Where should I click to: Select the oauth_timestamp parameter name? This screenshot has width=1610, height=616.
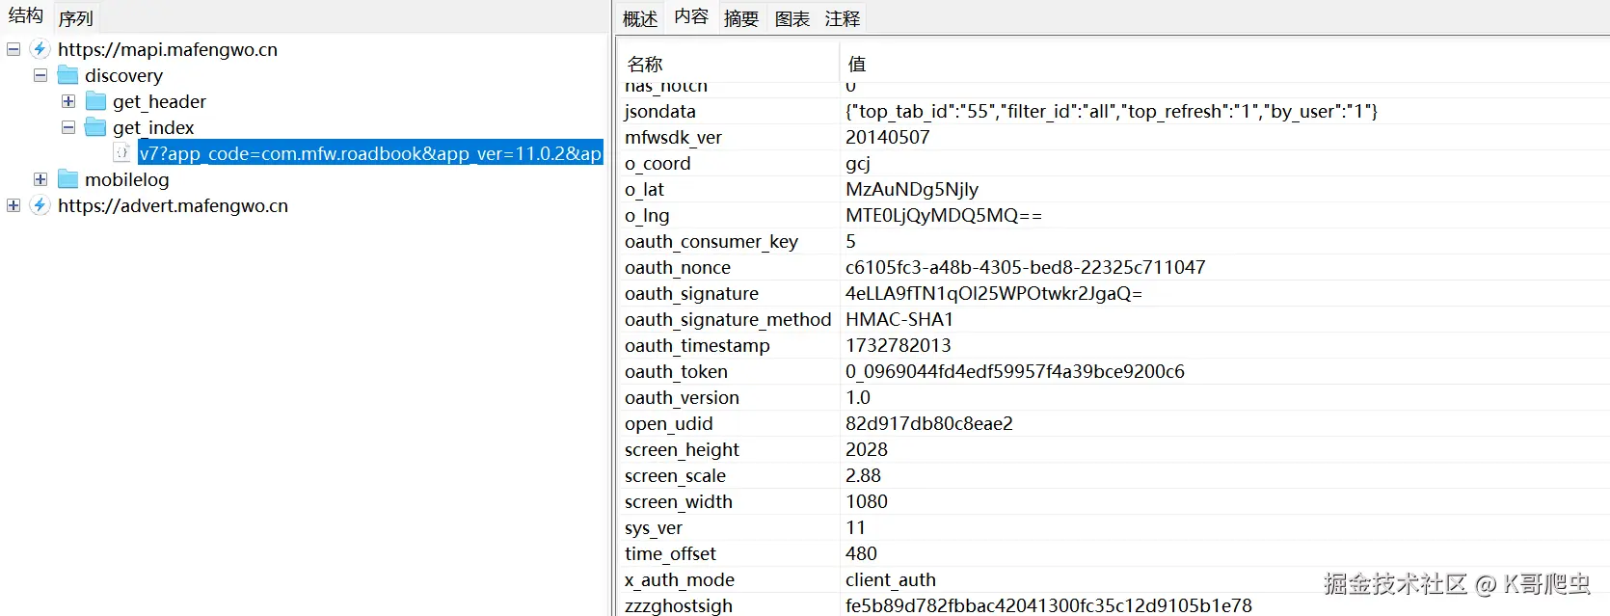tap(697, 345)
